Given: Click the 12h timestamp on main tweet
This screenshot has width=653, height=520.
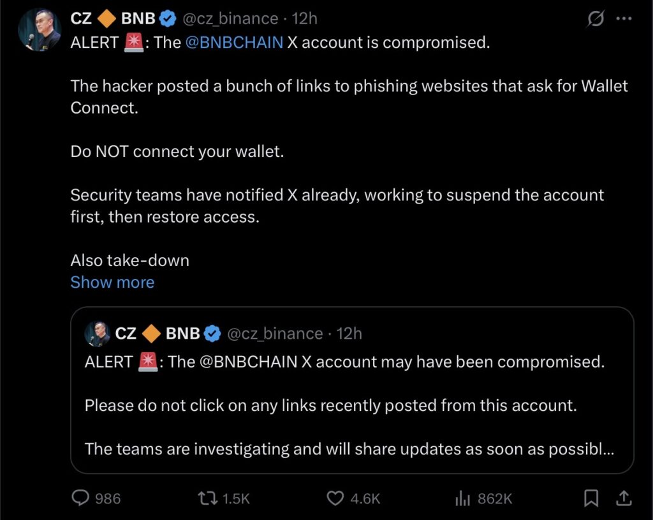Looking at the screenshot, I should click(304, 19).
